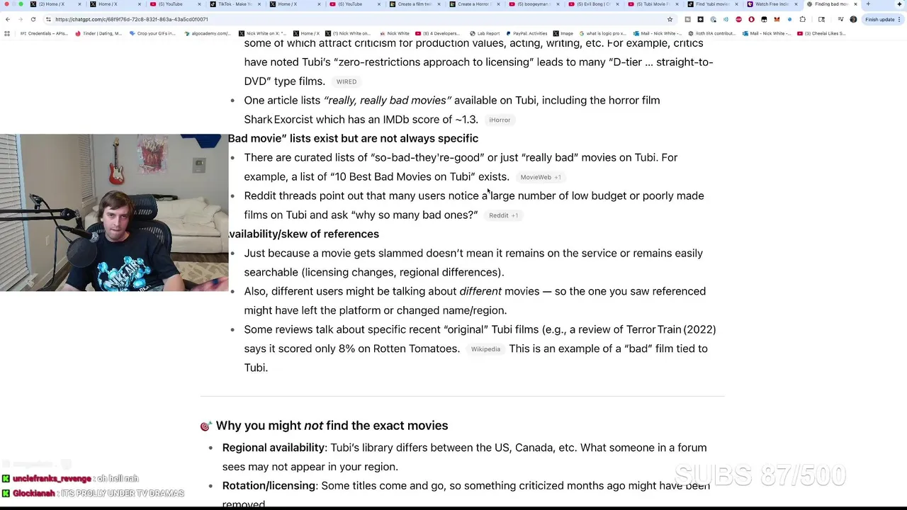
Task: Click the browser back arrow
Action: pyautogui.click(x=8, y=19)
